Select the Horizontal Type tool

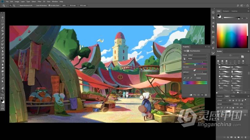[x=2, y=75]
